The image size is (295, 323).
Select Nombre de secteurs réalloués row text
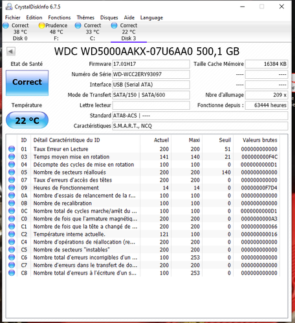click(70, 172)
